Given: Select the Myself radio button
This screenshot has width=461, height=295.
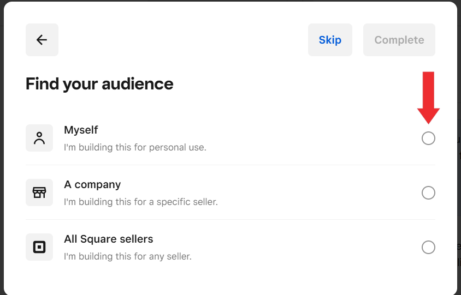Looking at the screenshot, I should [x=428, y=139].
